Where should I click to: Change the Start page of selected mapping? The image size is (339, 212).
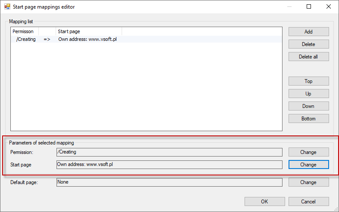tap(308, 165)
